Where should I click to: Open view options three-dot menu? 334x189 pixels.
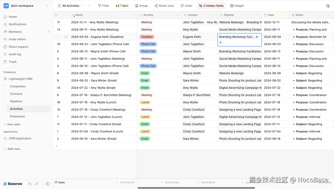click(x=90, y=6)
